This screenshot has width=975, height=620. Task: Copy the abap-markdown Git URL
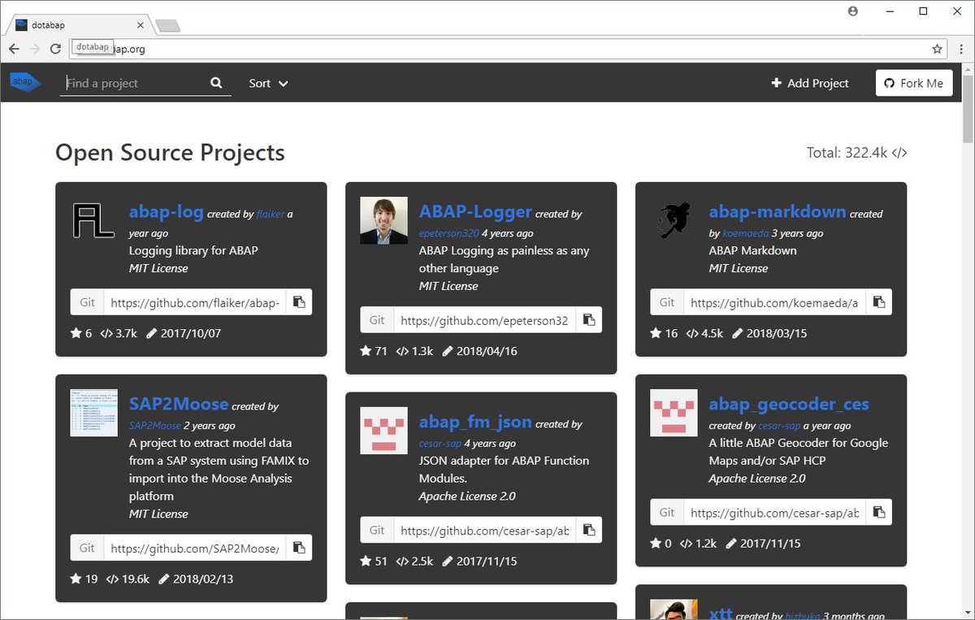coord(879,302)
